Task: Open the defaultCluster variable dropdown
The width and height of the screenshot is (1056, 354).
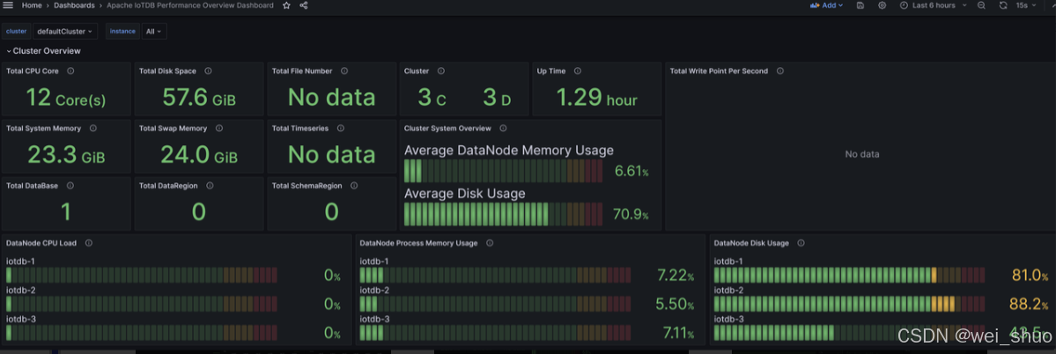Action: pos(65,32)
